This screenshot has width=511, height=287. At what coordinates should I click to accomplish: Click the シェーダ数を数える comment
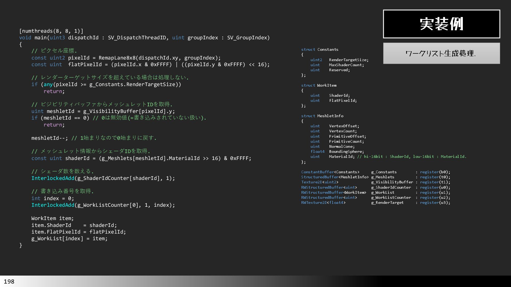(x=63, y=171)
